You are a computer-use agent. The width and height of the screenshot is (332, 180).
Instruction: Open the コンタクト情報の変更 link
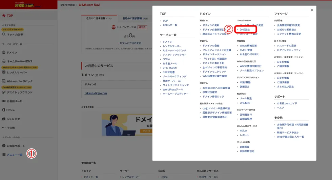(x=289, y=34)
